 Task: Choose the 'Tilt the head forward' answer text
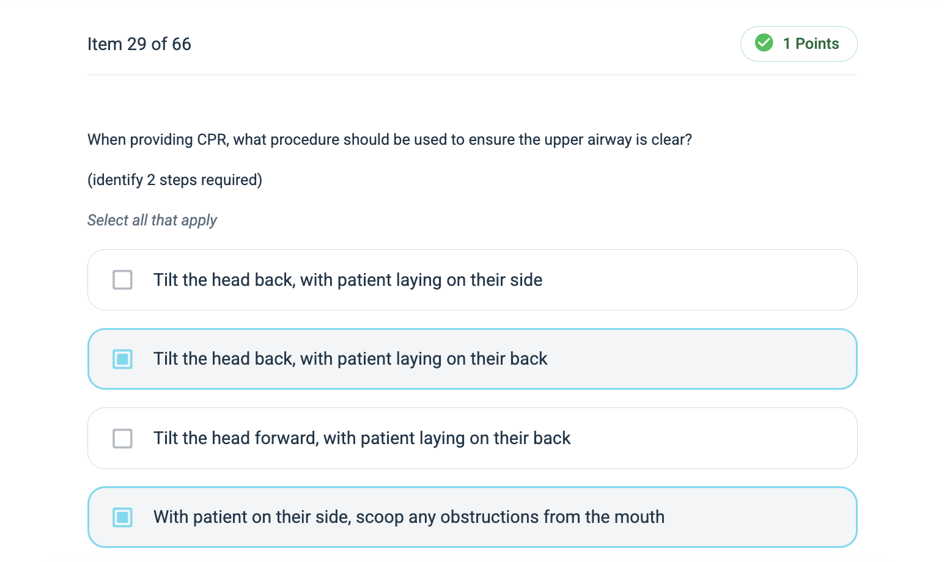(x=361, y=438)
